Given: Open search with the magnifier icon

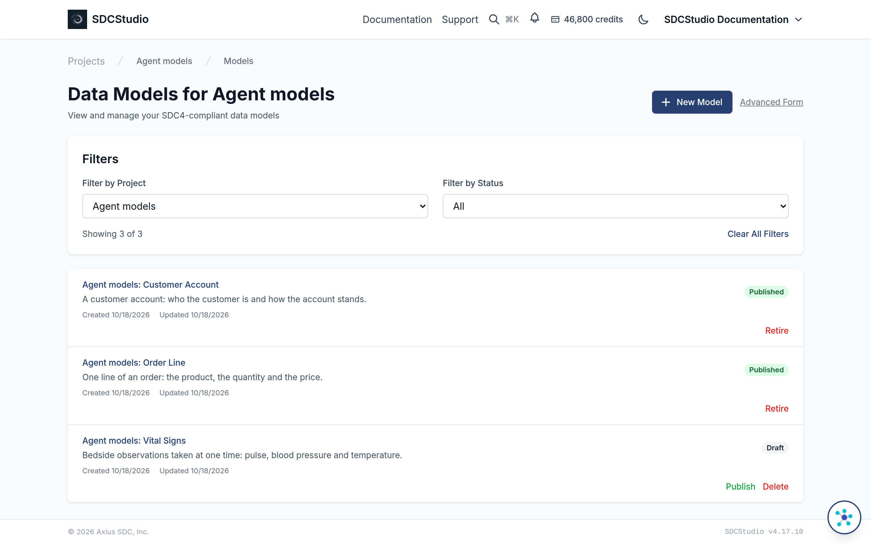Looking at the screenshot, I should (x=494, y=19).
